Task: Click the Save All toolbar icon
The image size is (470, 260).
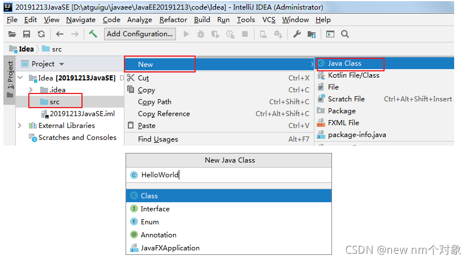Action: pyautogui.click(x=27, y=34)
